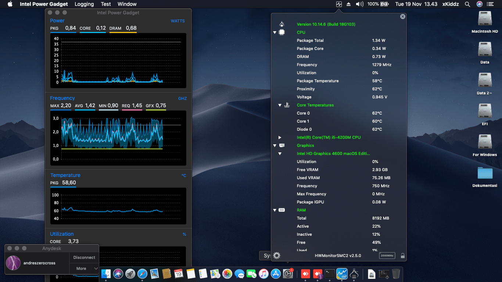Open the Test menu in menu bar
Viewport: 502px width, 282px height.
tap(106, 4)
